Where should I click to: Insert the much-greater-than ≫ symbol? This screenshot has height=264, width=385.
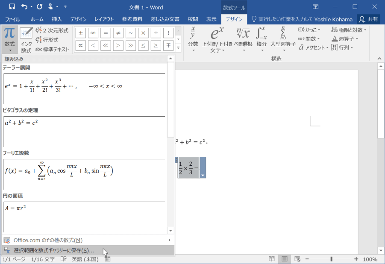tap(131, 45)
